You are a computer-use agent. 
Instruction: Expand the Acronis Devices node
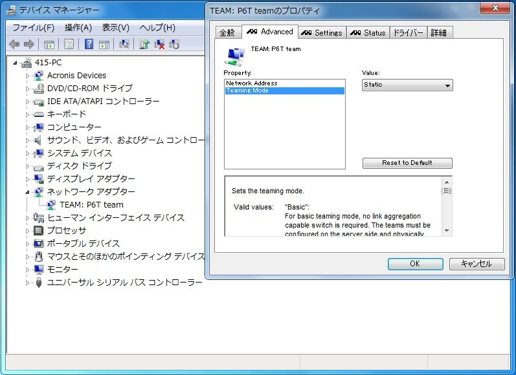(27, 76)
